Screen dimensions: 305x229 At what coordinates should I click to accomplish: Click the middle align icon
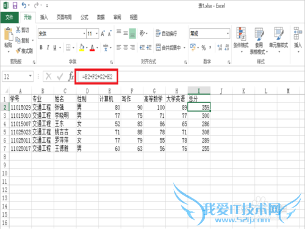point(126,33)
